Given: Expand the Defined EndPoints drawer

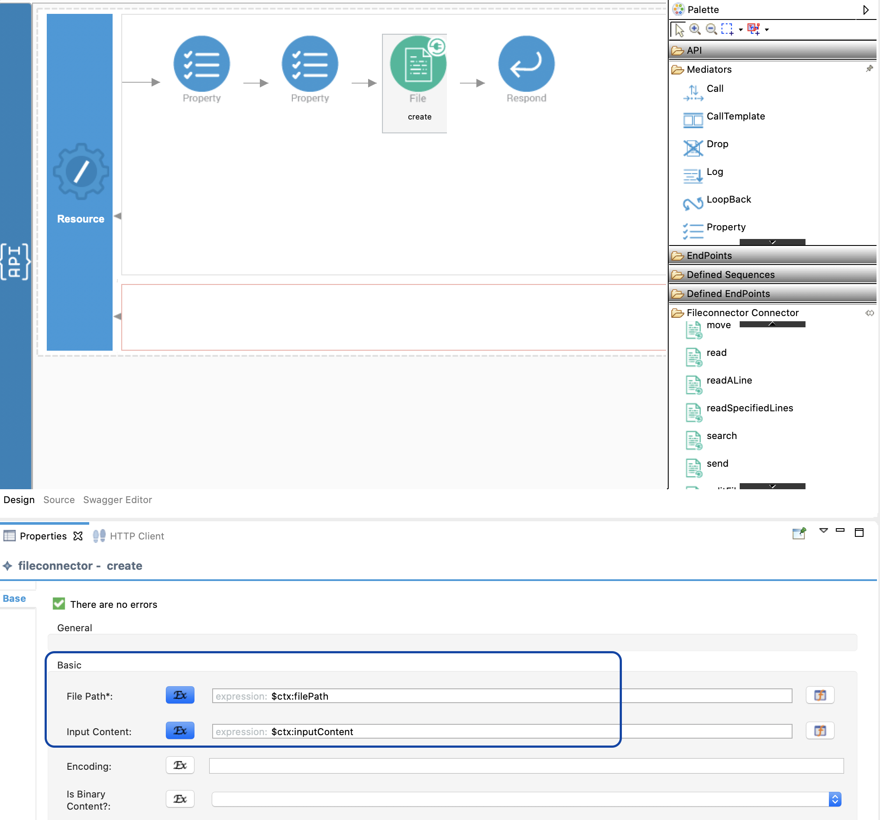Looking at the screenshot, I should [772, 294].
